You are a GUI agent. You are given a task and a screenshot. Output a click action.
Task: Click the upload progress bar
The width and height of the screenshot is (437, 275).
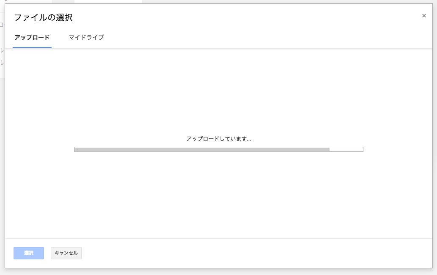[x=219, y=149]
